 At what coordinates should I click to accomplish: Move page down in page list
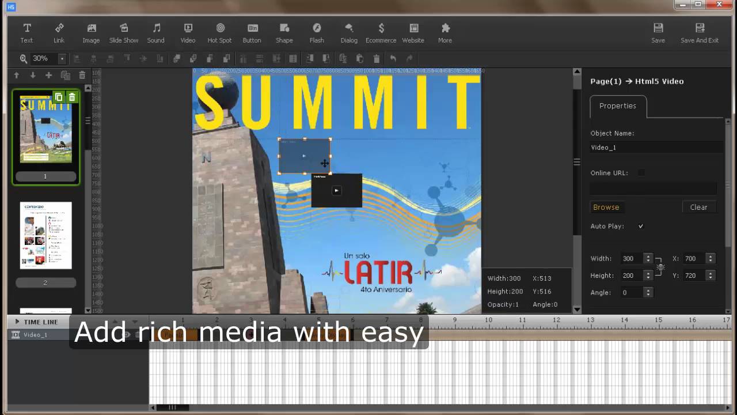pos(33,76)
